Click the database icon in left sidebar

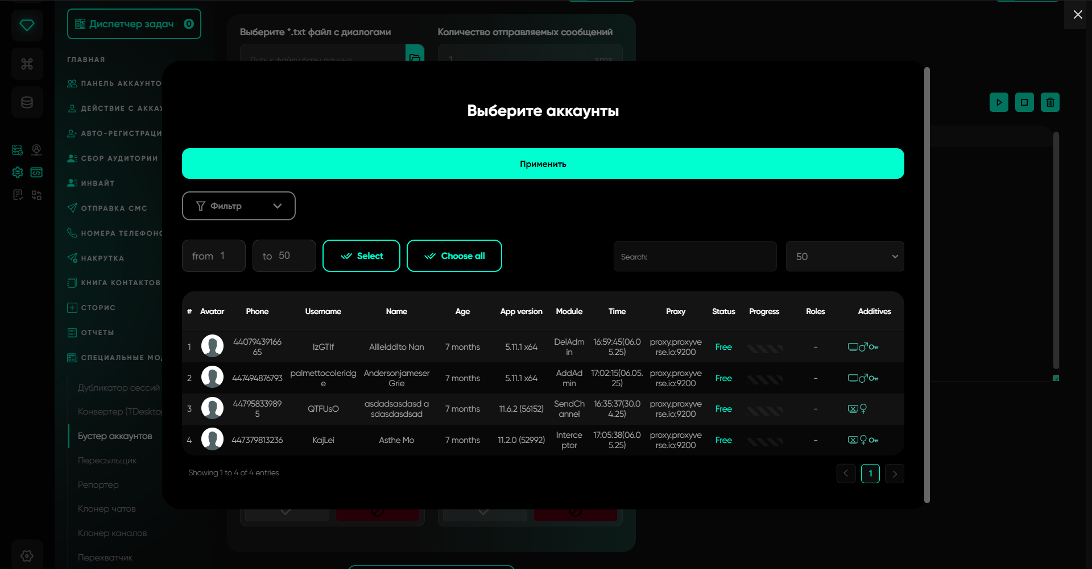(27, 102)
